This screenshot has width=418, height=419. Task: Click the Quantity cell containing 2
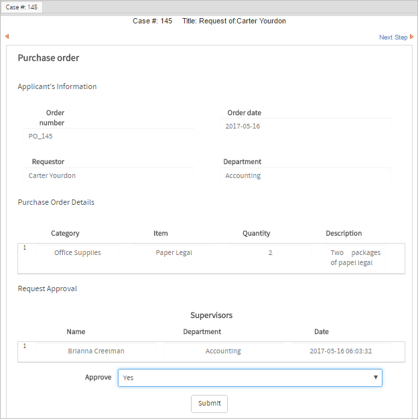(270, 253)
